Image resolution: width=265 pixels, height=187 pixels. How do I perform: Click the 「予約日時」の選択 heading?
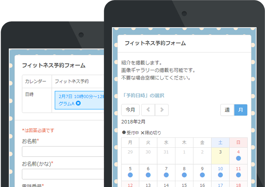coord(144,96)
